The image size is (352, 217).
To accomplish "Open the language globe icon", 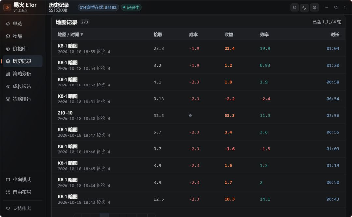I will point(315,8).
